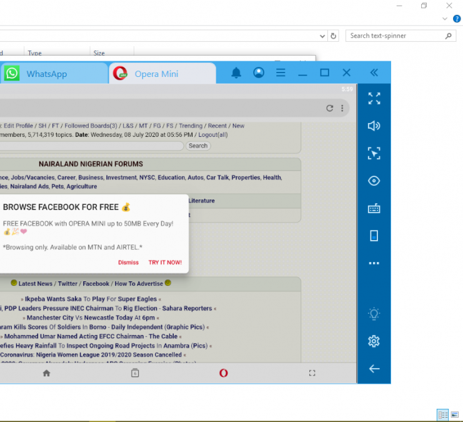Viewport: 463px width, 422px height.
Task: Click the Search text-spinner field
Action: click(397, 36)
